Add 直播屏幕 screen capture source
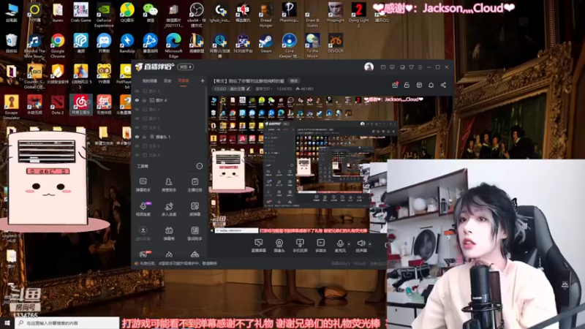The image size is (585, 329). pyautogui.click(x=259, y=246)
